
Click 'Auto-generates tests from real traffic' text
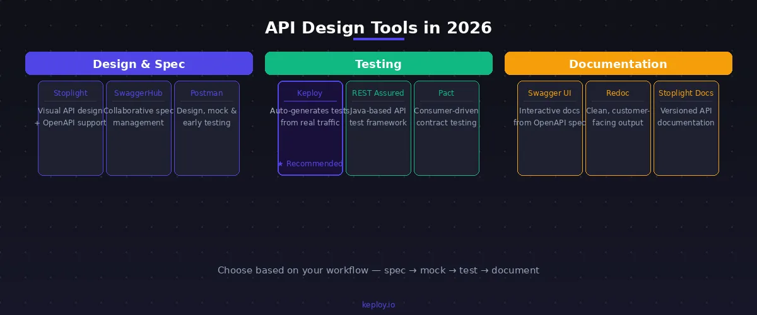click(x=310, y=117)
